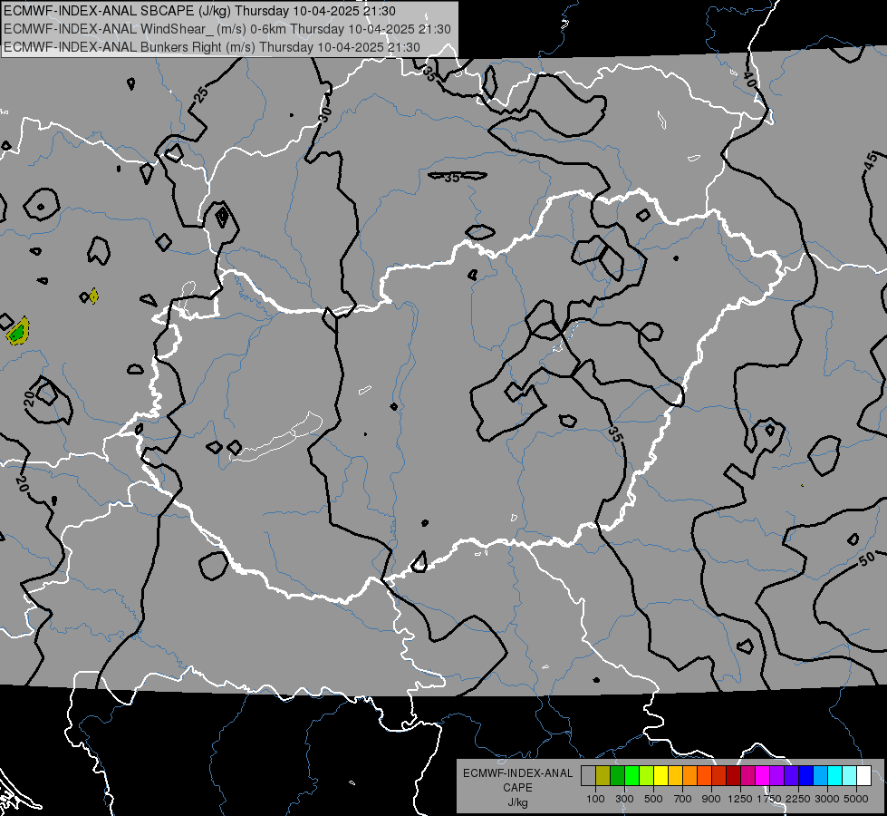Select the pure yellow legend swatch
The image size is (887, 816).
click(660, 776)
